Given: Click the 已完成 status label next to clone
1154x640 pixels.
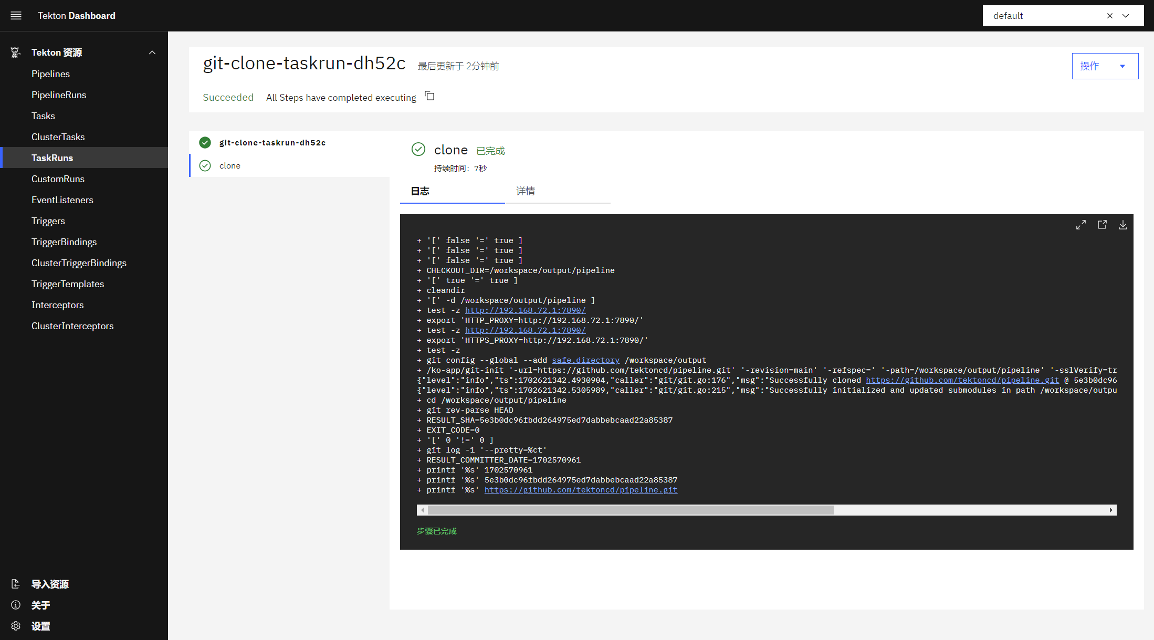Looking at the screenshot, I should click(x=490, y=151).
